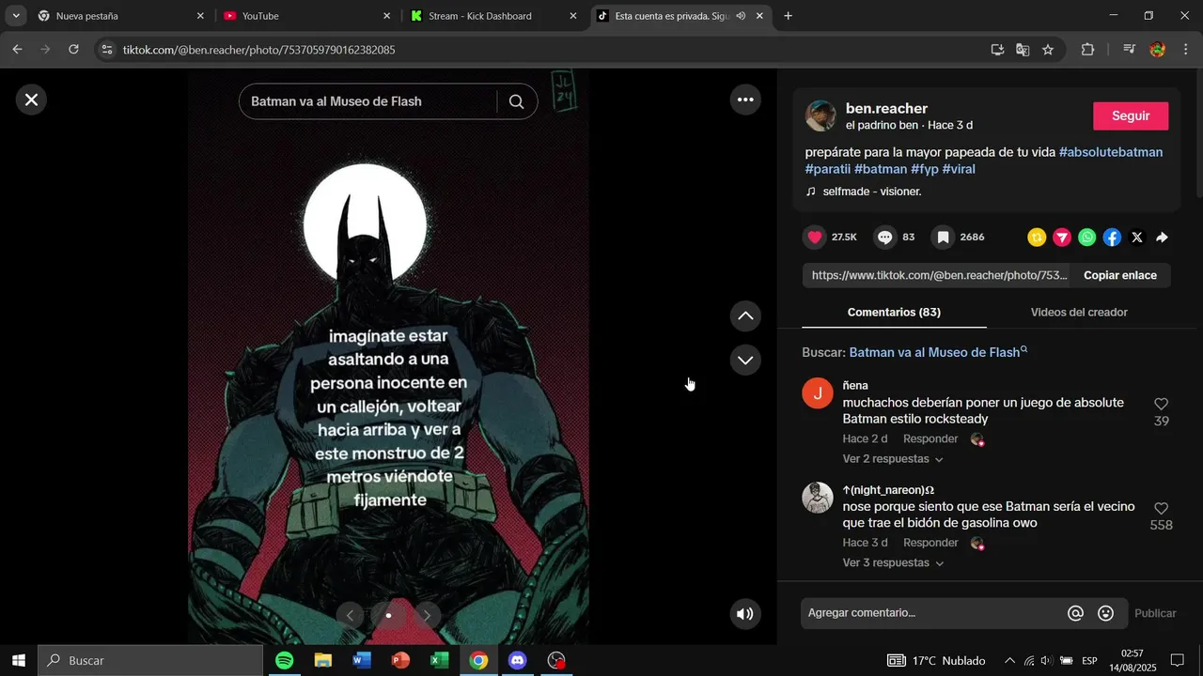Screen dimensions: 1203x676
Task: Reply to ñena's comment via Responder
Action: 930,438
